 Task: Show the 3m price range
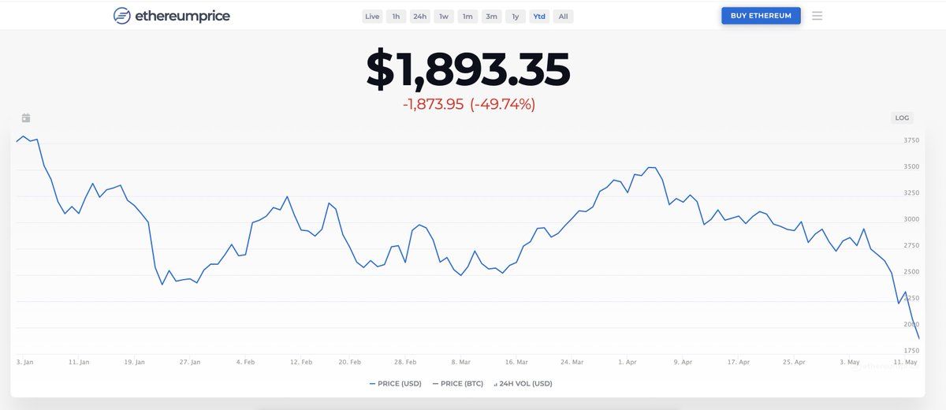[x=491, y=17]
